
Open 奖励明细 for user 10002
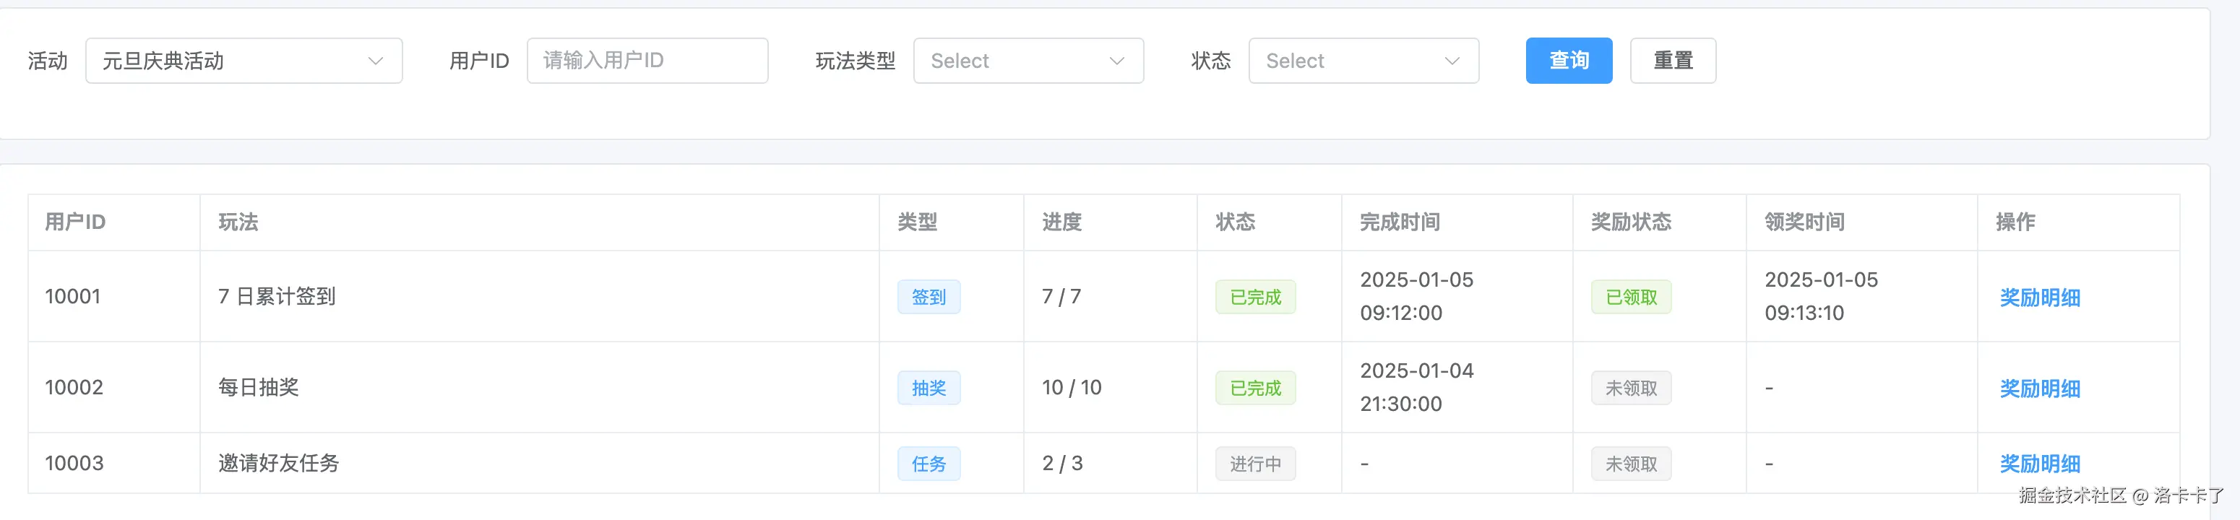[x=2039, y=389]
